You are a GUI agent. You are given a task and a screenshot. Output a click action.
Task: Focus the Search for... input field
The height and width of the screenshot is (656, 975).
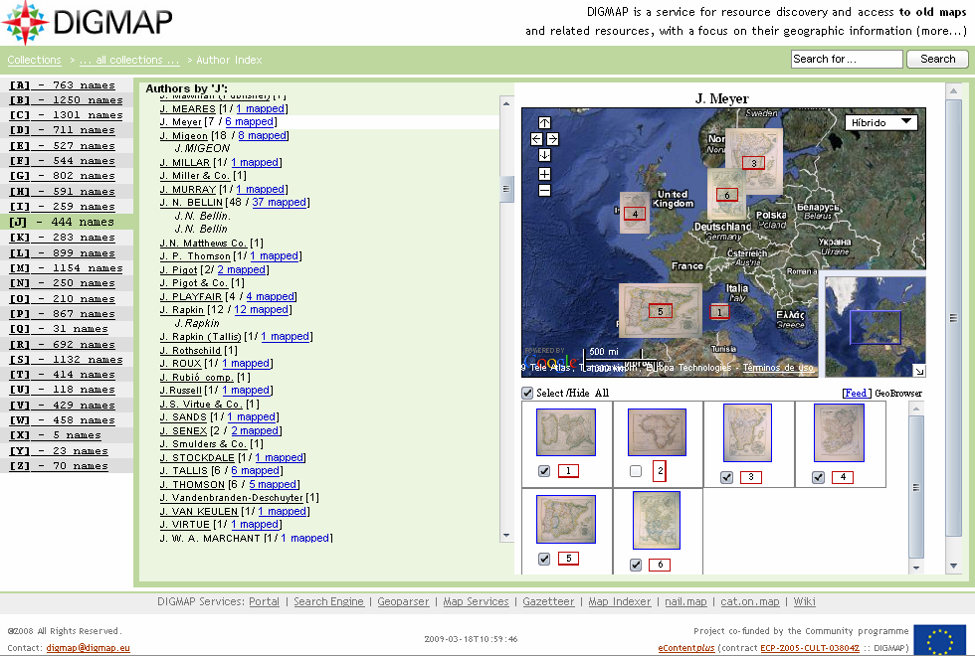[x=847, y=59]
